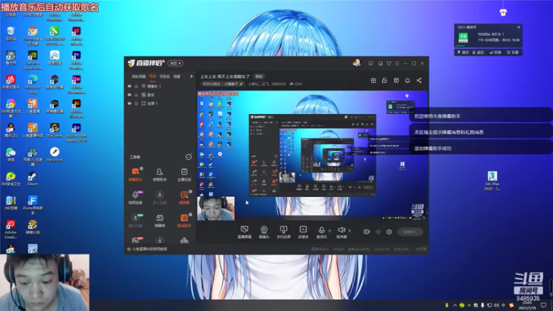The height and width of the screenshot is (311, 553).
Task: Click the share icon in the stream header
Action: 419,80
